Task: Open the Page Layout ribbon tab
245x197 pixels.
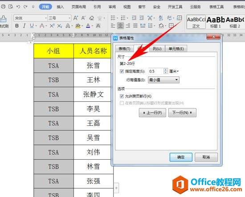Action: [x=78, y=7]
